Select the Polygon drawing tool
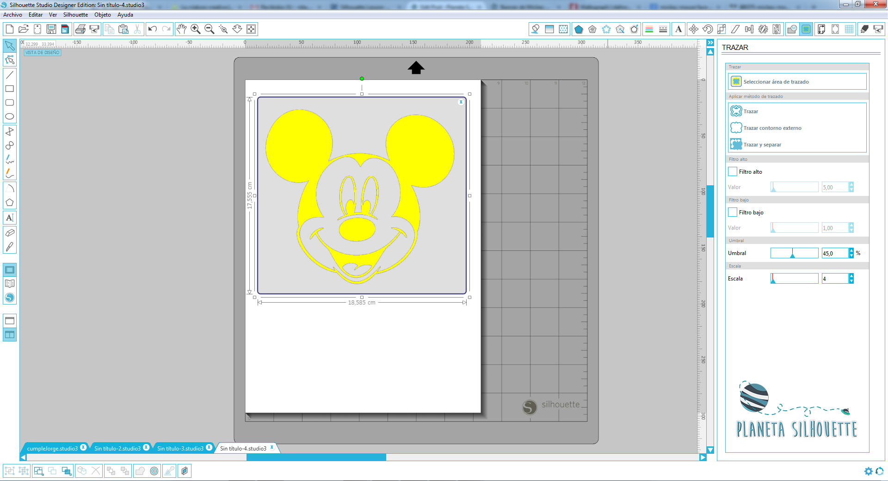Viewport: 888px width, 481px height. tap(10, 202)
